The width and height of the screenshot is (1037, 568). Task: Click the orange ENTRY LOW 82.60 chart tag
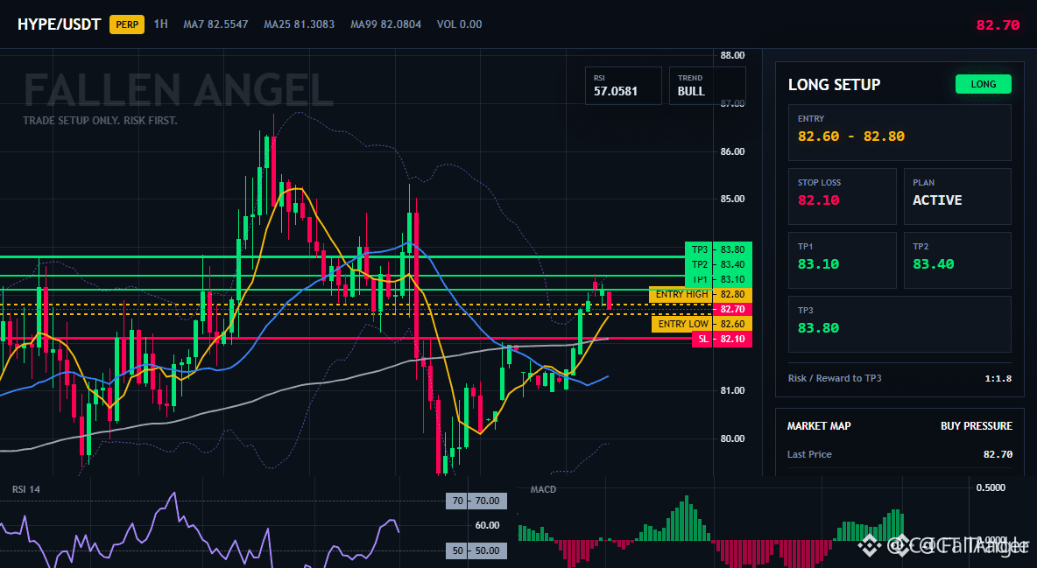coord(702,324)
